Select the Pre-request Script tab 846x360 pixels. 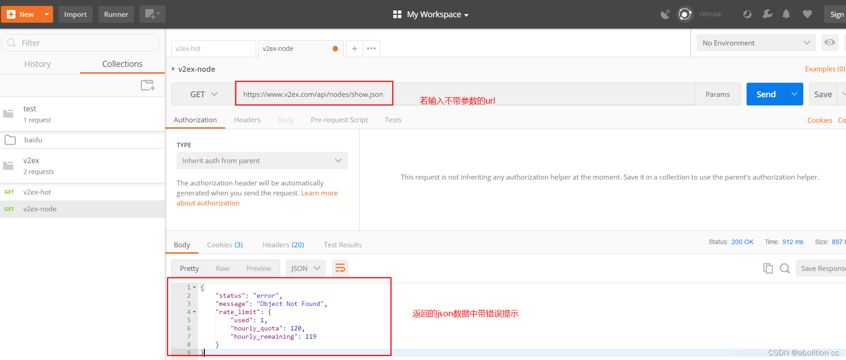pos(339,120)
